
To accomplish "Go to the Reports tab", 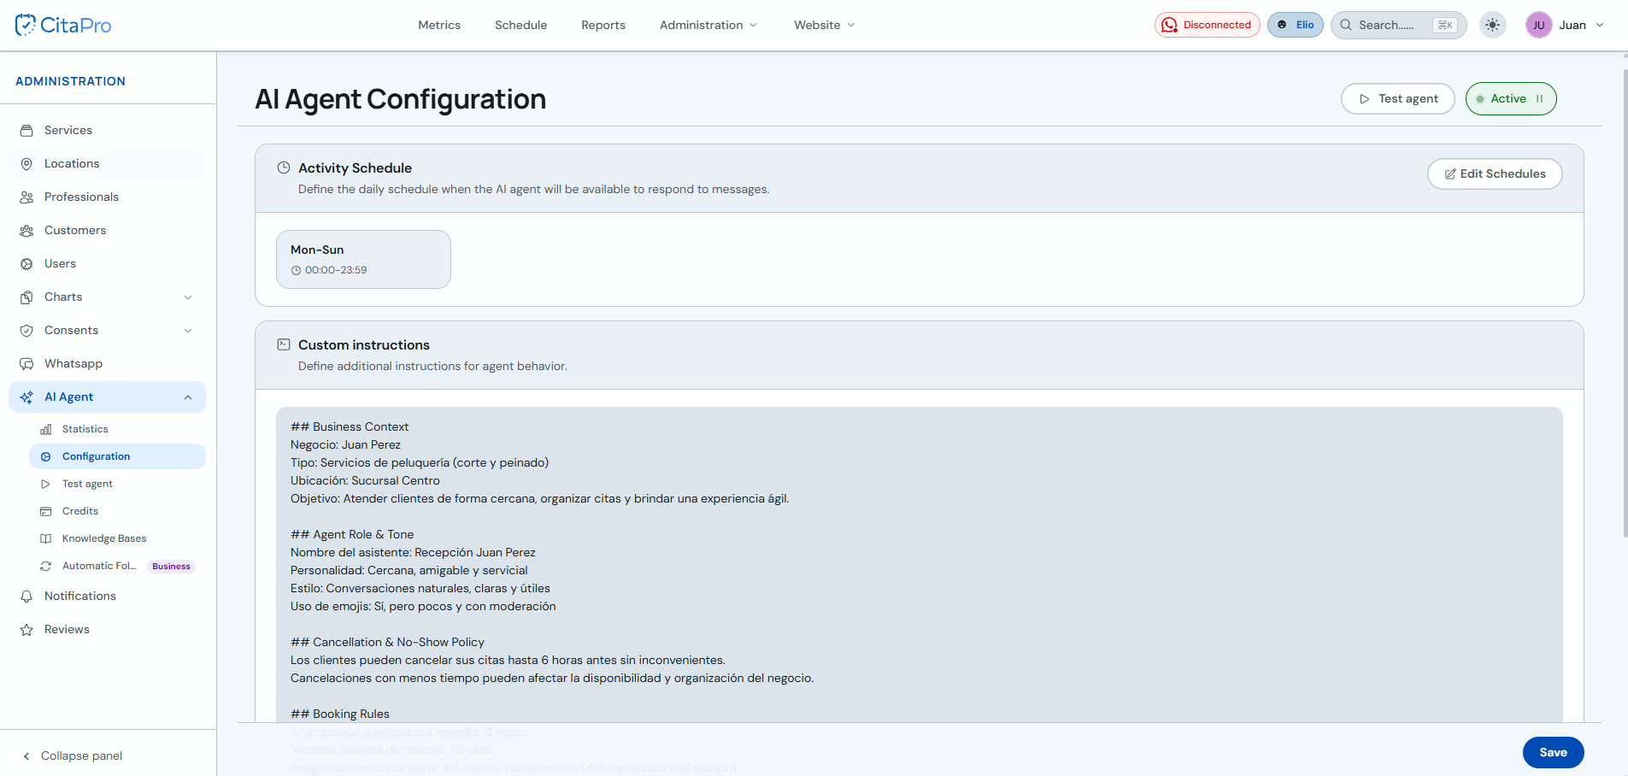I will (x=603, y=25).
